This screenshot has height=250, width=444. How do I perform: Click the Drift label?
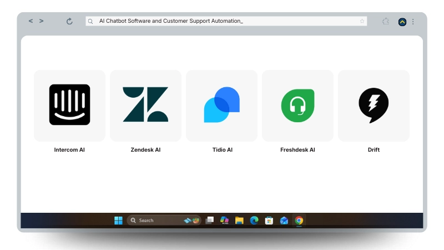point(374,149)
